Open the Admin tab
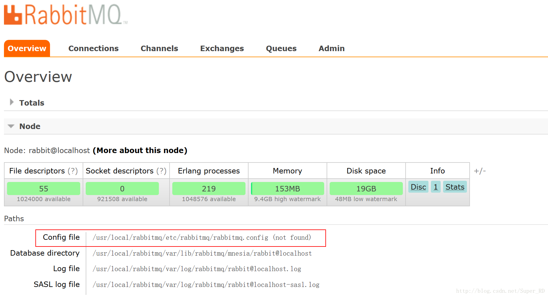The height and width of the screenshot is (297, 548). point(331,48)
